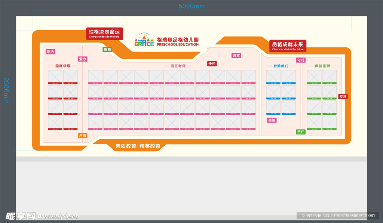Select the 园区领导 section heading
The image size is (383, 223).
pyautogui.click(x=62, y=66)
